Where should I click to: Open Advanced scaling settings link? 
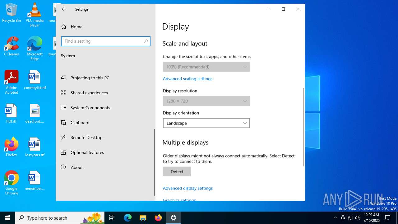coord(188,79)
